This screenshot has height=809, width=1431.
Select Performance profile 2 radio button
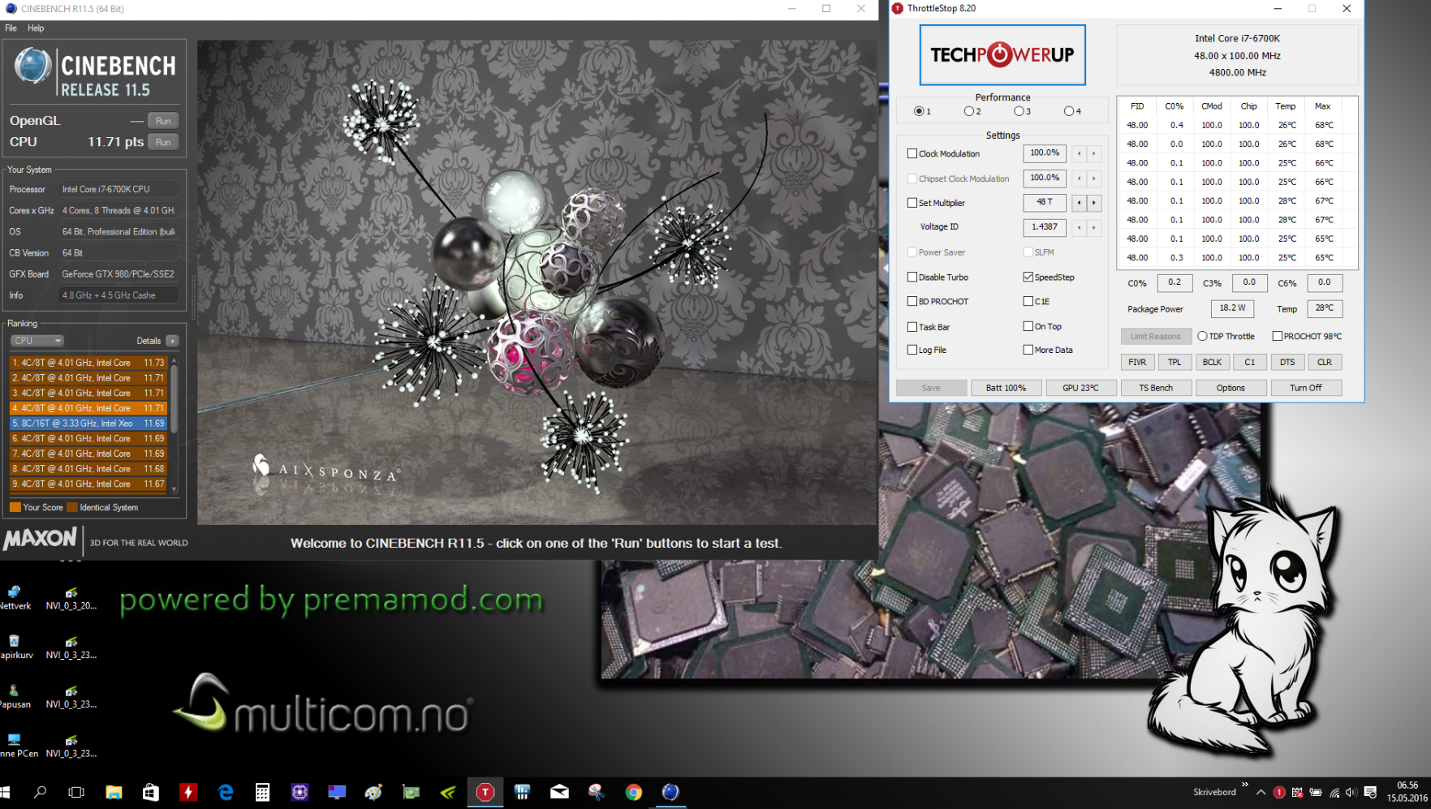click(969, 111)
